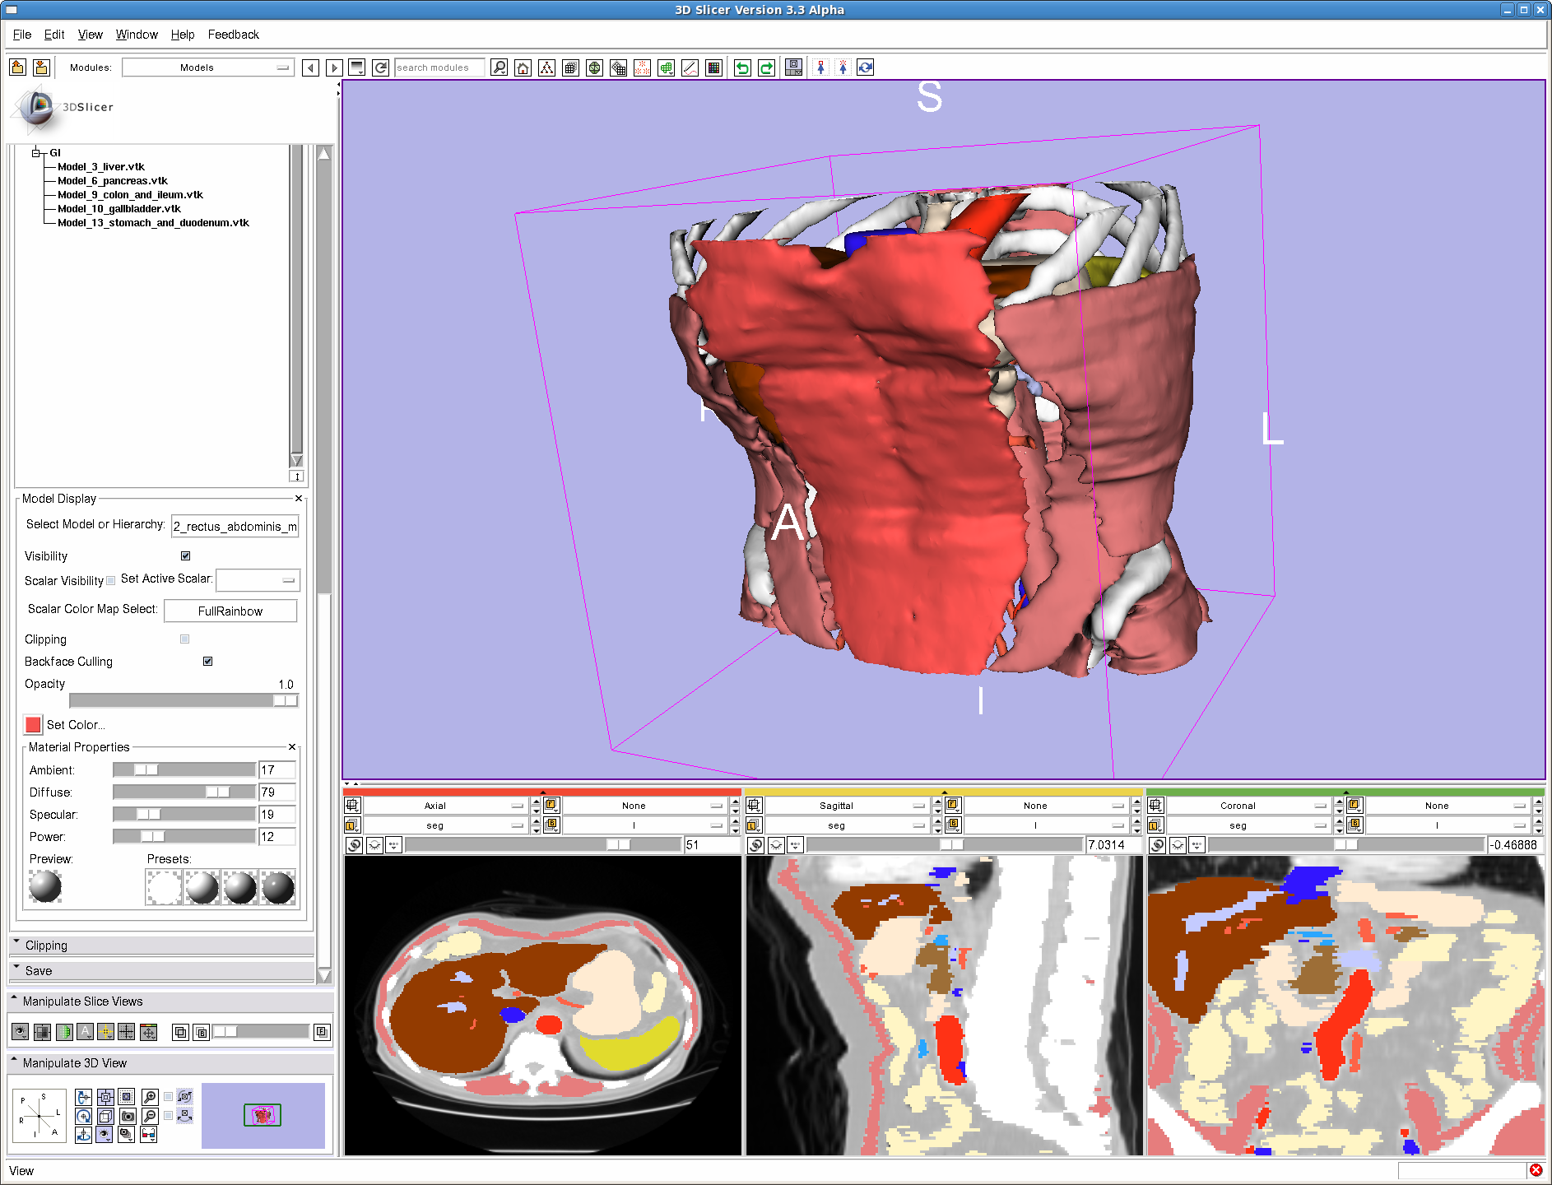
Task: Open the Window menu
Action: (137, 35)
